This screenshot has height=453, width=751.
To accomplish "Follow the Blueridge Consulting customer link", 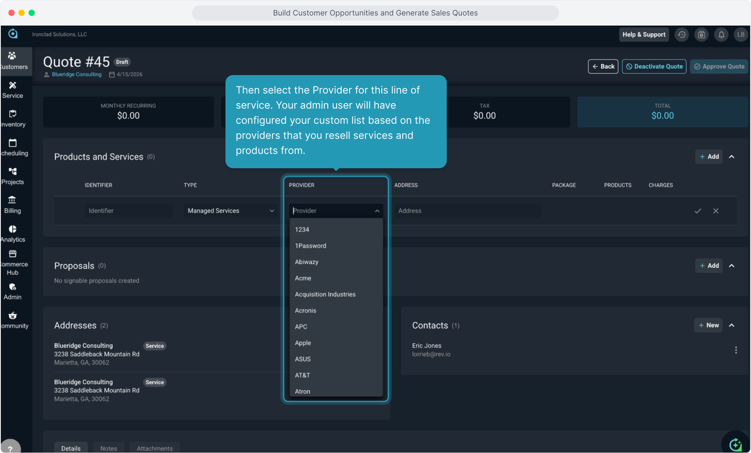I will pos(77,75).
